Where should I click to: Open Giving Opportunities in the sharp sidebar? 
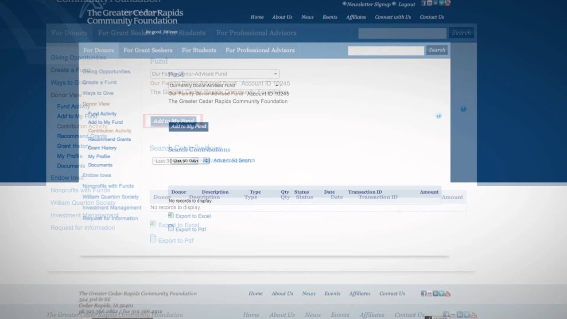(106, 71)
